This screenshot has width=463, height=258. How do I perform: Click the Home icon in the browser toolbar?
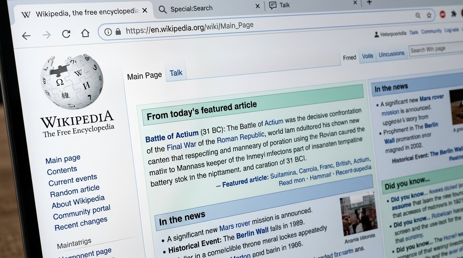(85, 33)
